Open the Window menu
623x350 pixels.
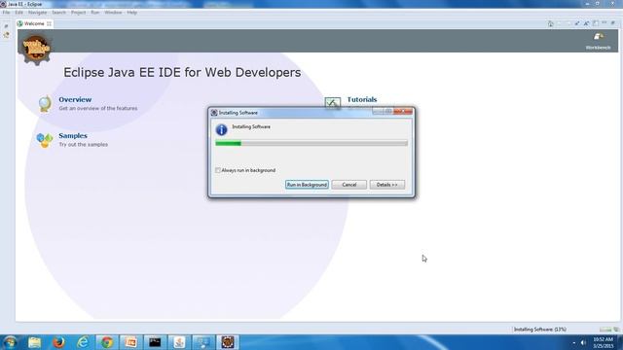[x=113, y=13]
